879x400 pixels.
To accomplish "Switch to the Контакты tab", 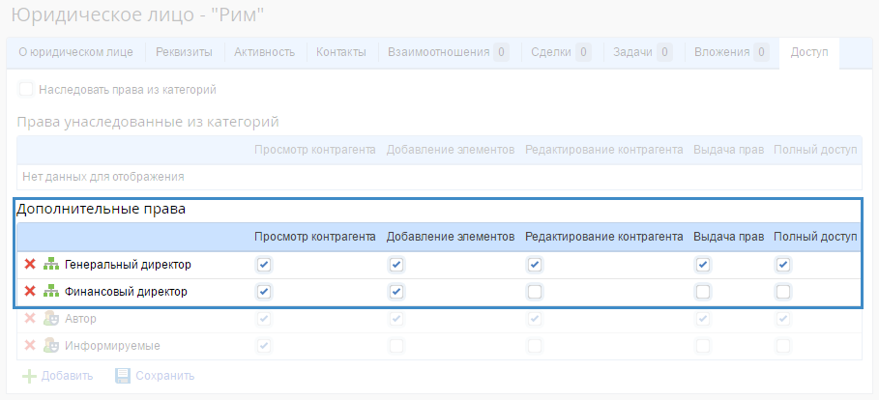I will tap(340, 52).
